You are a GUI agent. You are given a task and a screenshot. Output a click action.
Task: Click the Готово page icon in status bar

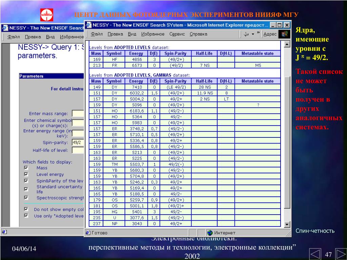click(88, 233)
